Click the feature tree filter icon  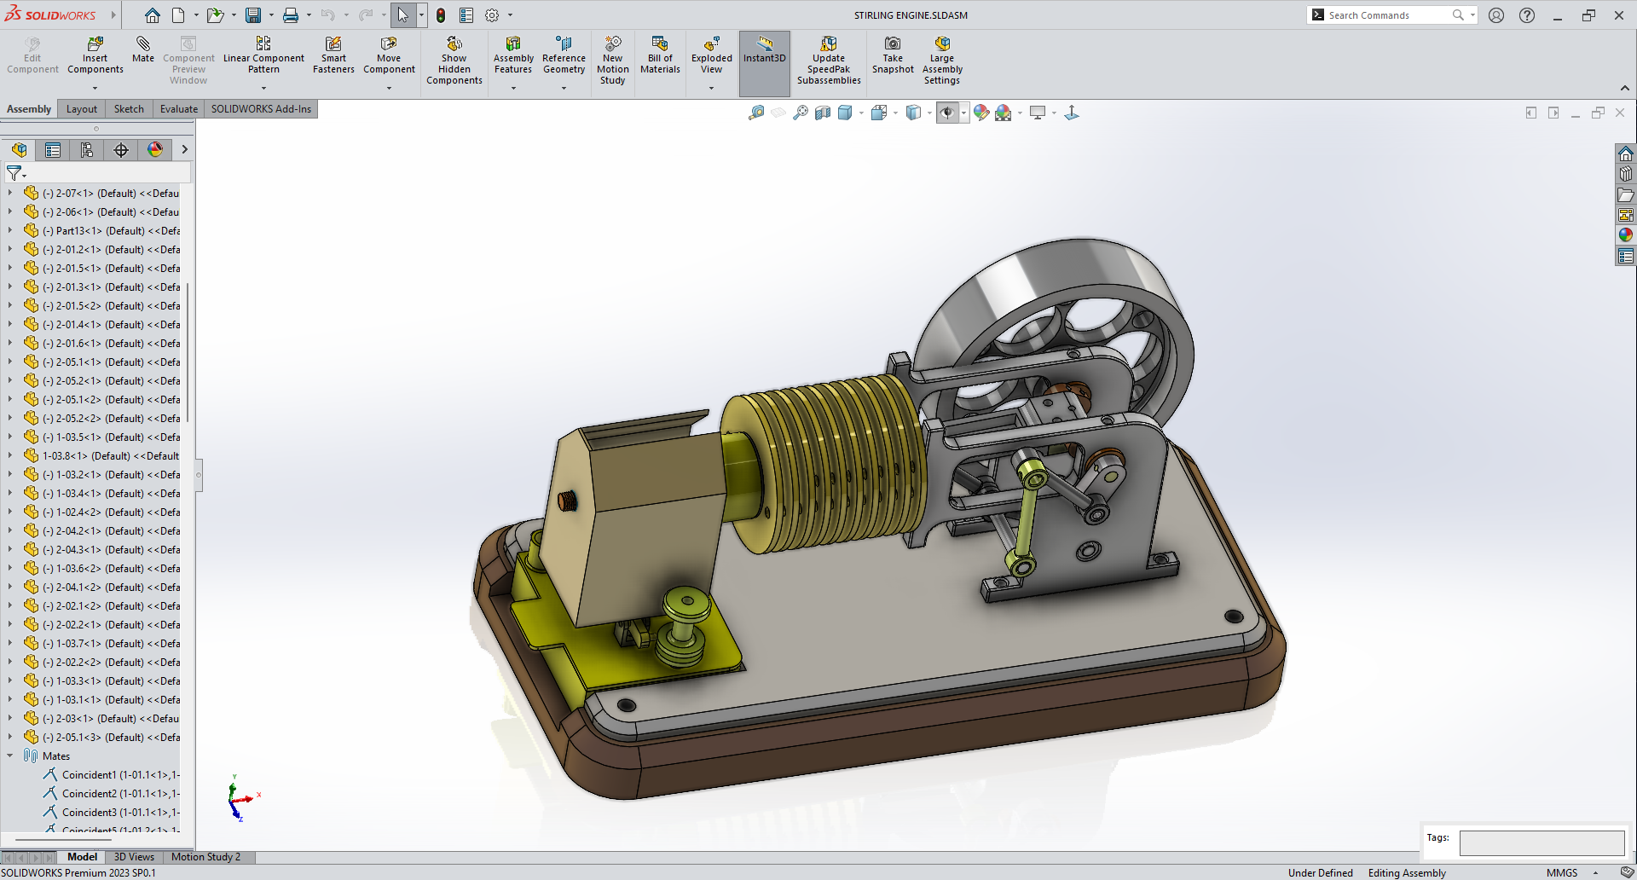tap(14, 173)
